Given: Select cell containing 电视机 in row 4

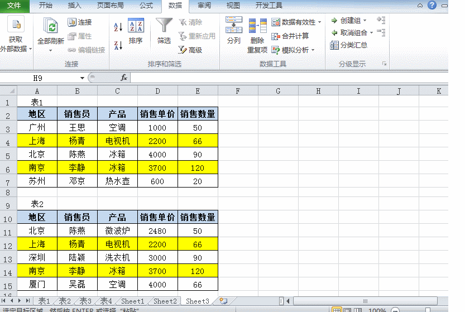Looking at the screenshot, I should [117, 141].
